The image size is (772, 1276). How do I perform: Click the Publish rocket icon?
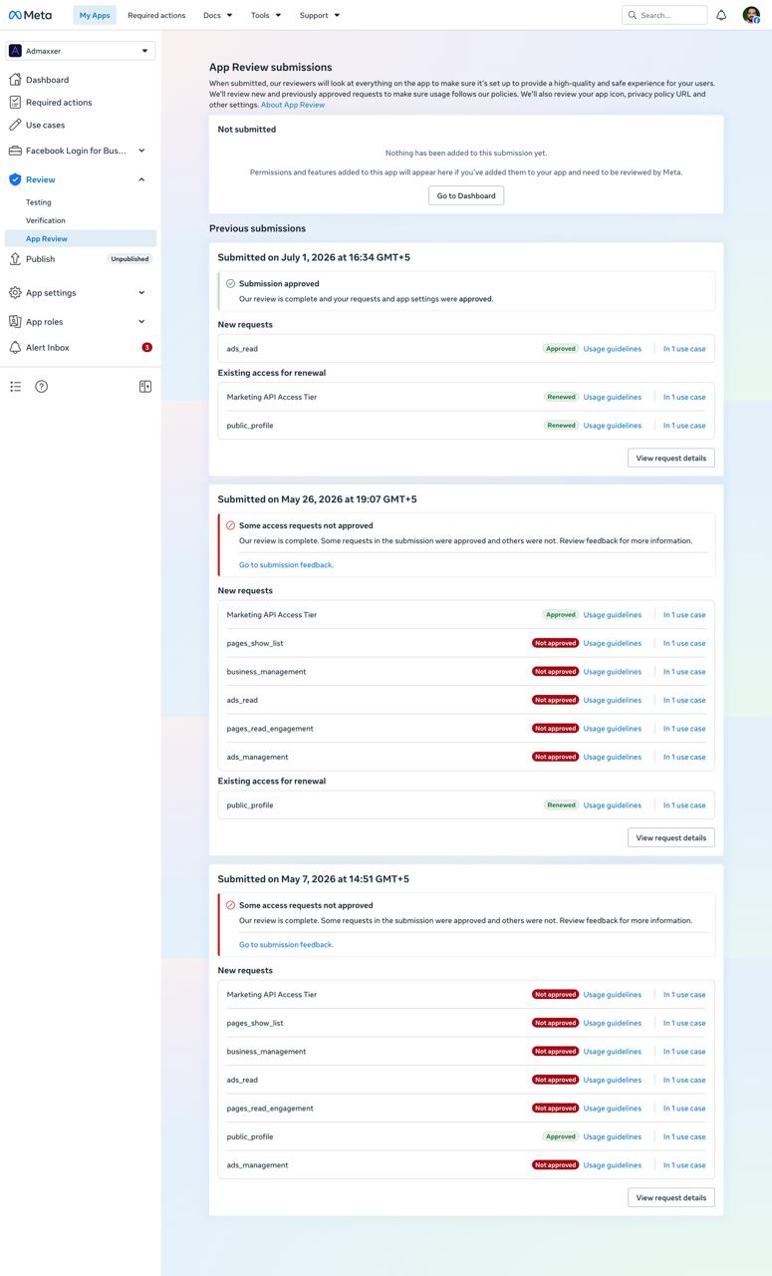click(15, 259)
